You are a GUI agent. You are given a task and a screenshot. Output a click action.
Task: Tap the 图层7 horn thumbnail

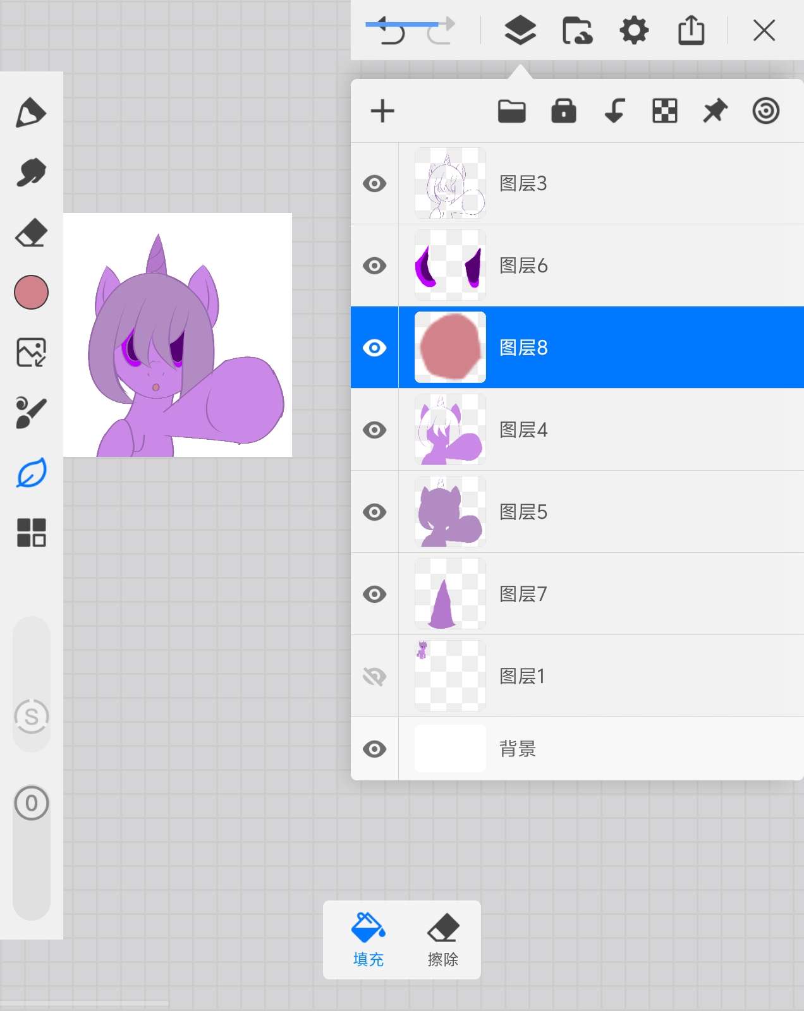[x=450, y=594]
